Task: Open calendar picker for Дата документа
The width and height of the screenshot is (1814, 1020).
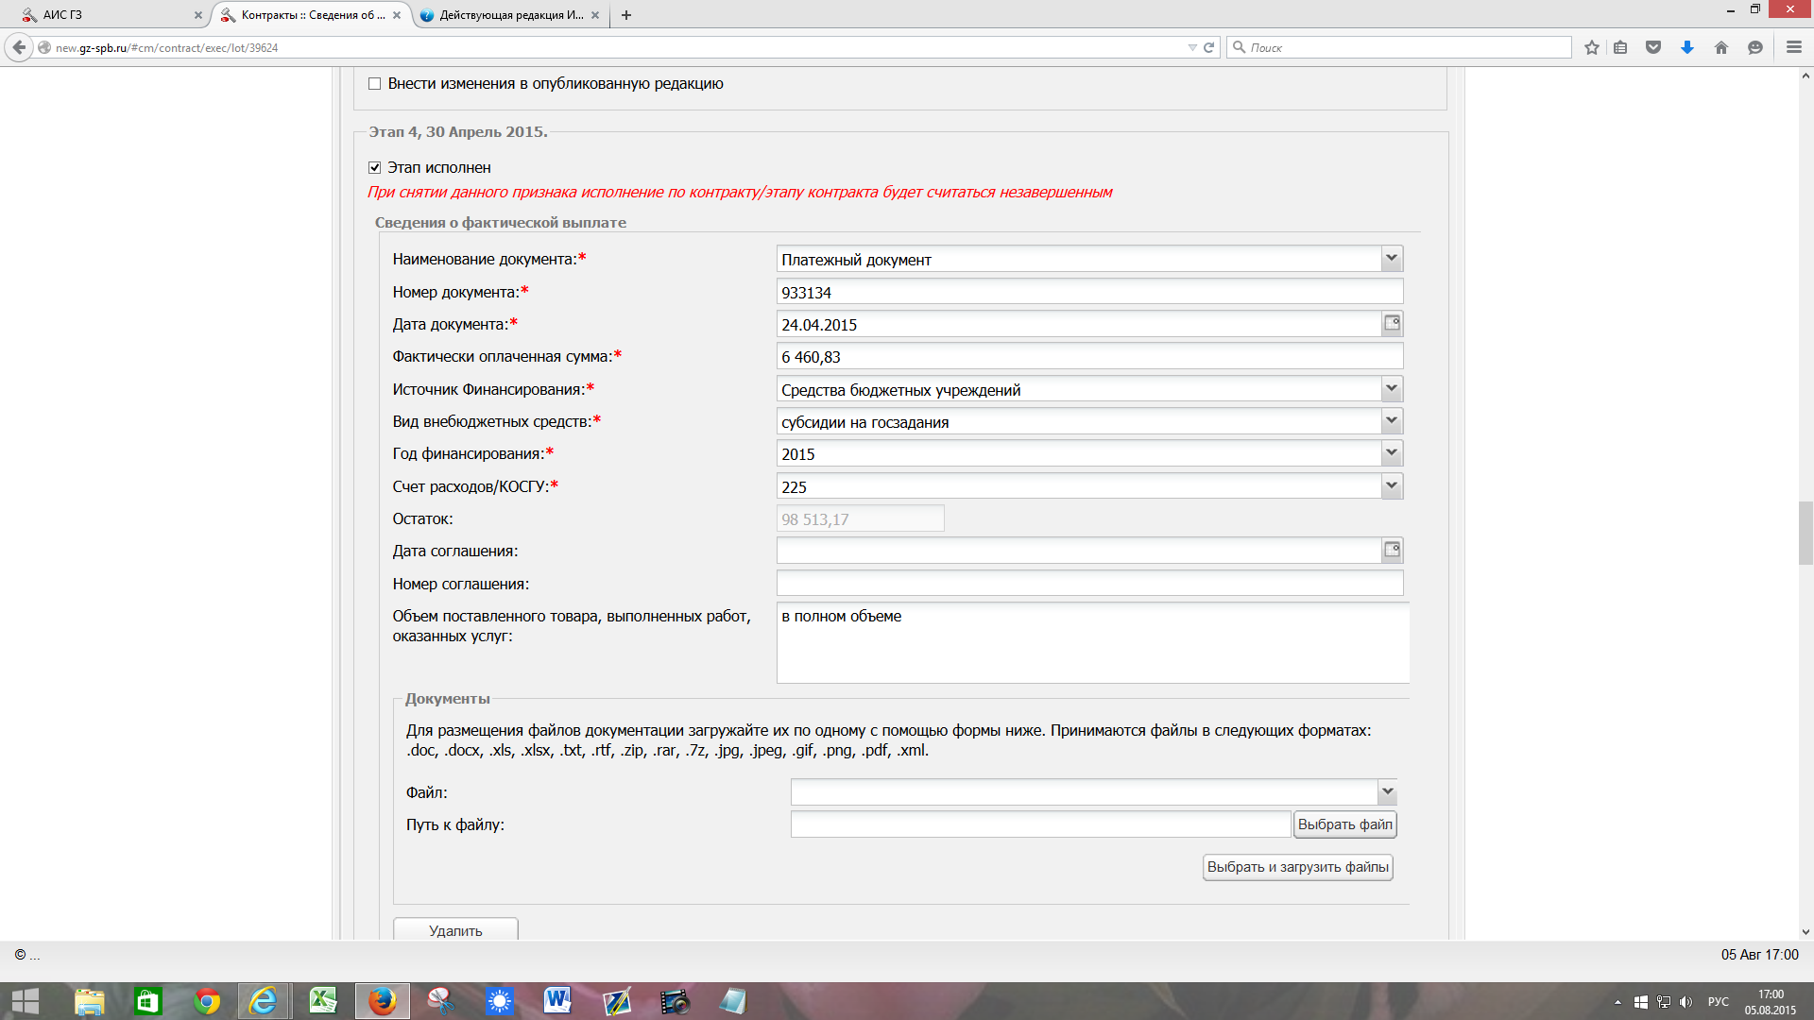Action: [x=1392, y=324]
